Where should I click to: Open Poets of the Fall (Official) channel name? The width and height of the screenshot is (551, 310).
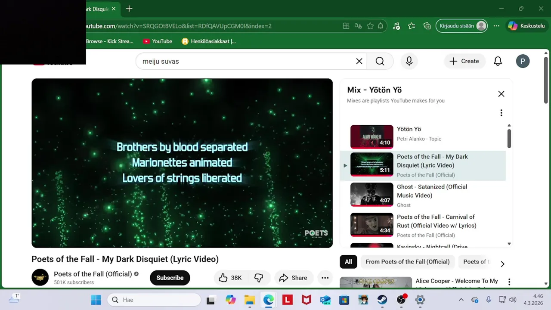pyautogui.click(x=93, y=274)
